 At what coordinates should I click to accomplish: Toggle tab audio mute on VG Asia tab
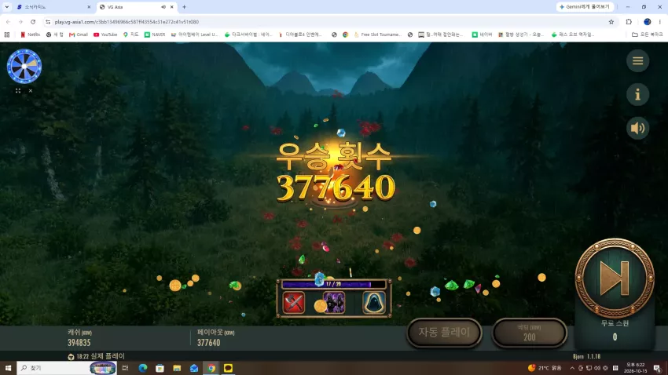[x=163, y=7]
